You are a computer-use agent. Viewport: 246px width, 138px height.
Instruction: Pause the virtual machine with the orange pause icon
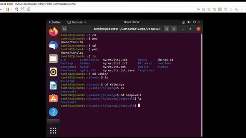(x=8, y=9)
